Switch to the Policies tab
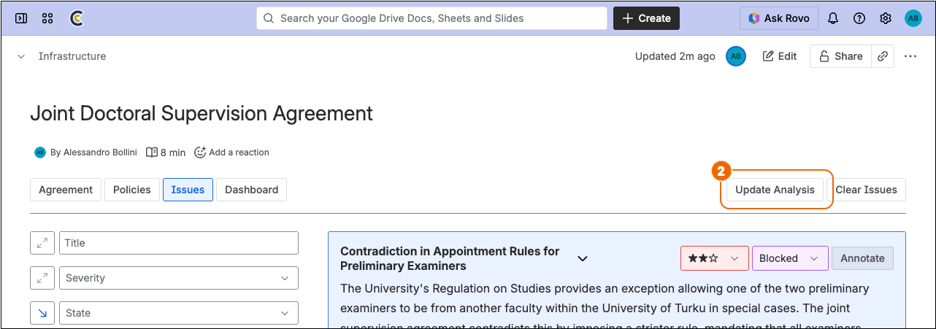Image resolution: width=936 pixels, height=329 pixels. tap(132, 190)
